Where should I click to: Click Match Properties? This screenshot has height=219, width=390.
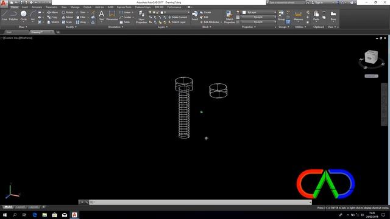coord(229,17)
